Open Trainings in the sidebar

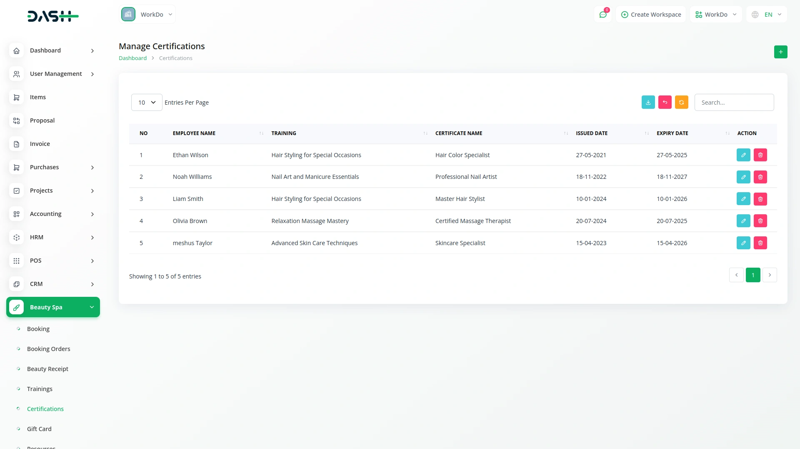(40, 389)
